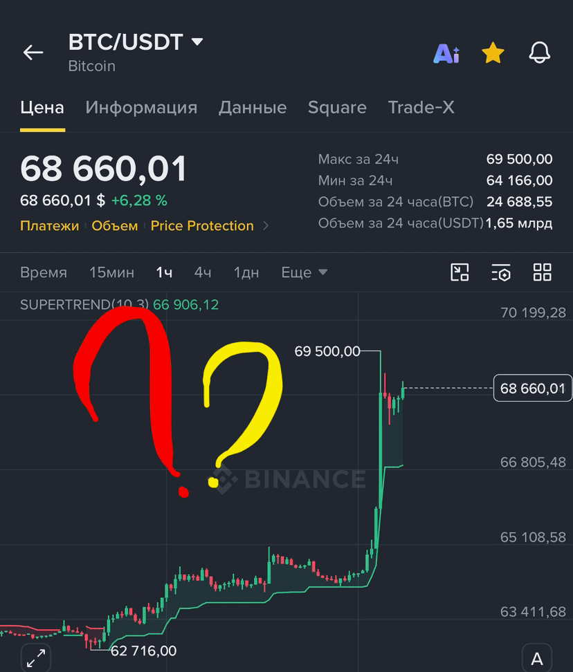Open price alerts bell icon

[x=540, y=53]
